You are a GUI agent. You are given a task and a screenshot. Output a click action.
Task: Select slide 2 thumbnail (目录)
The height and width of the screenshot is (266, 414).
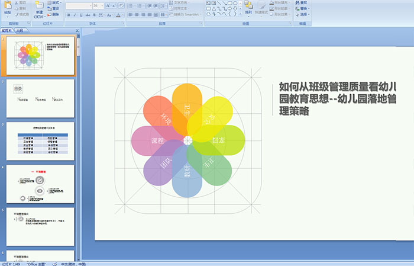tap(40, 98)
